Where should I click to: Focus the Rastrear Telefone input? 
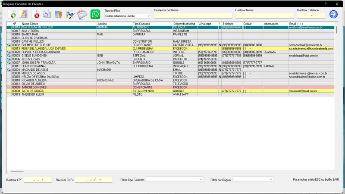(311, 16)
